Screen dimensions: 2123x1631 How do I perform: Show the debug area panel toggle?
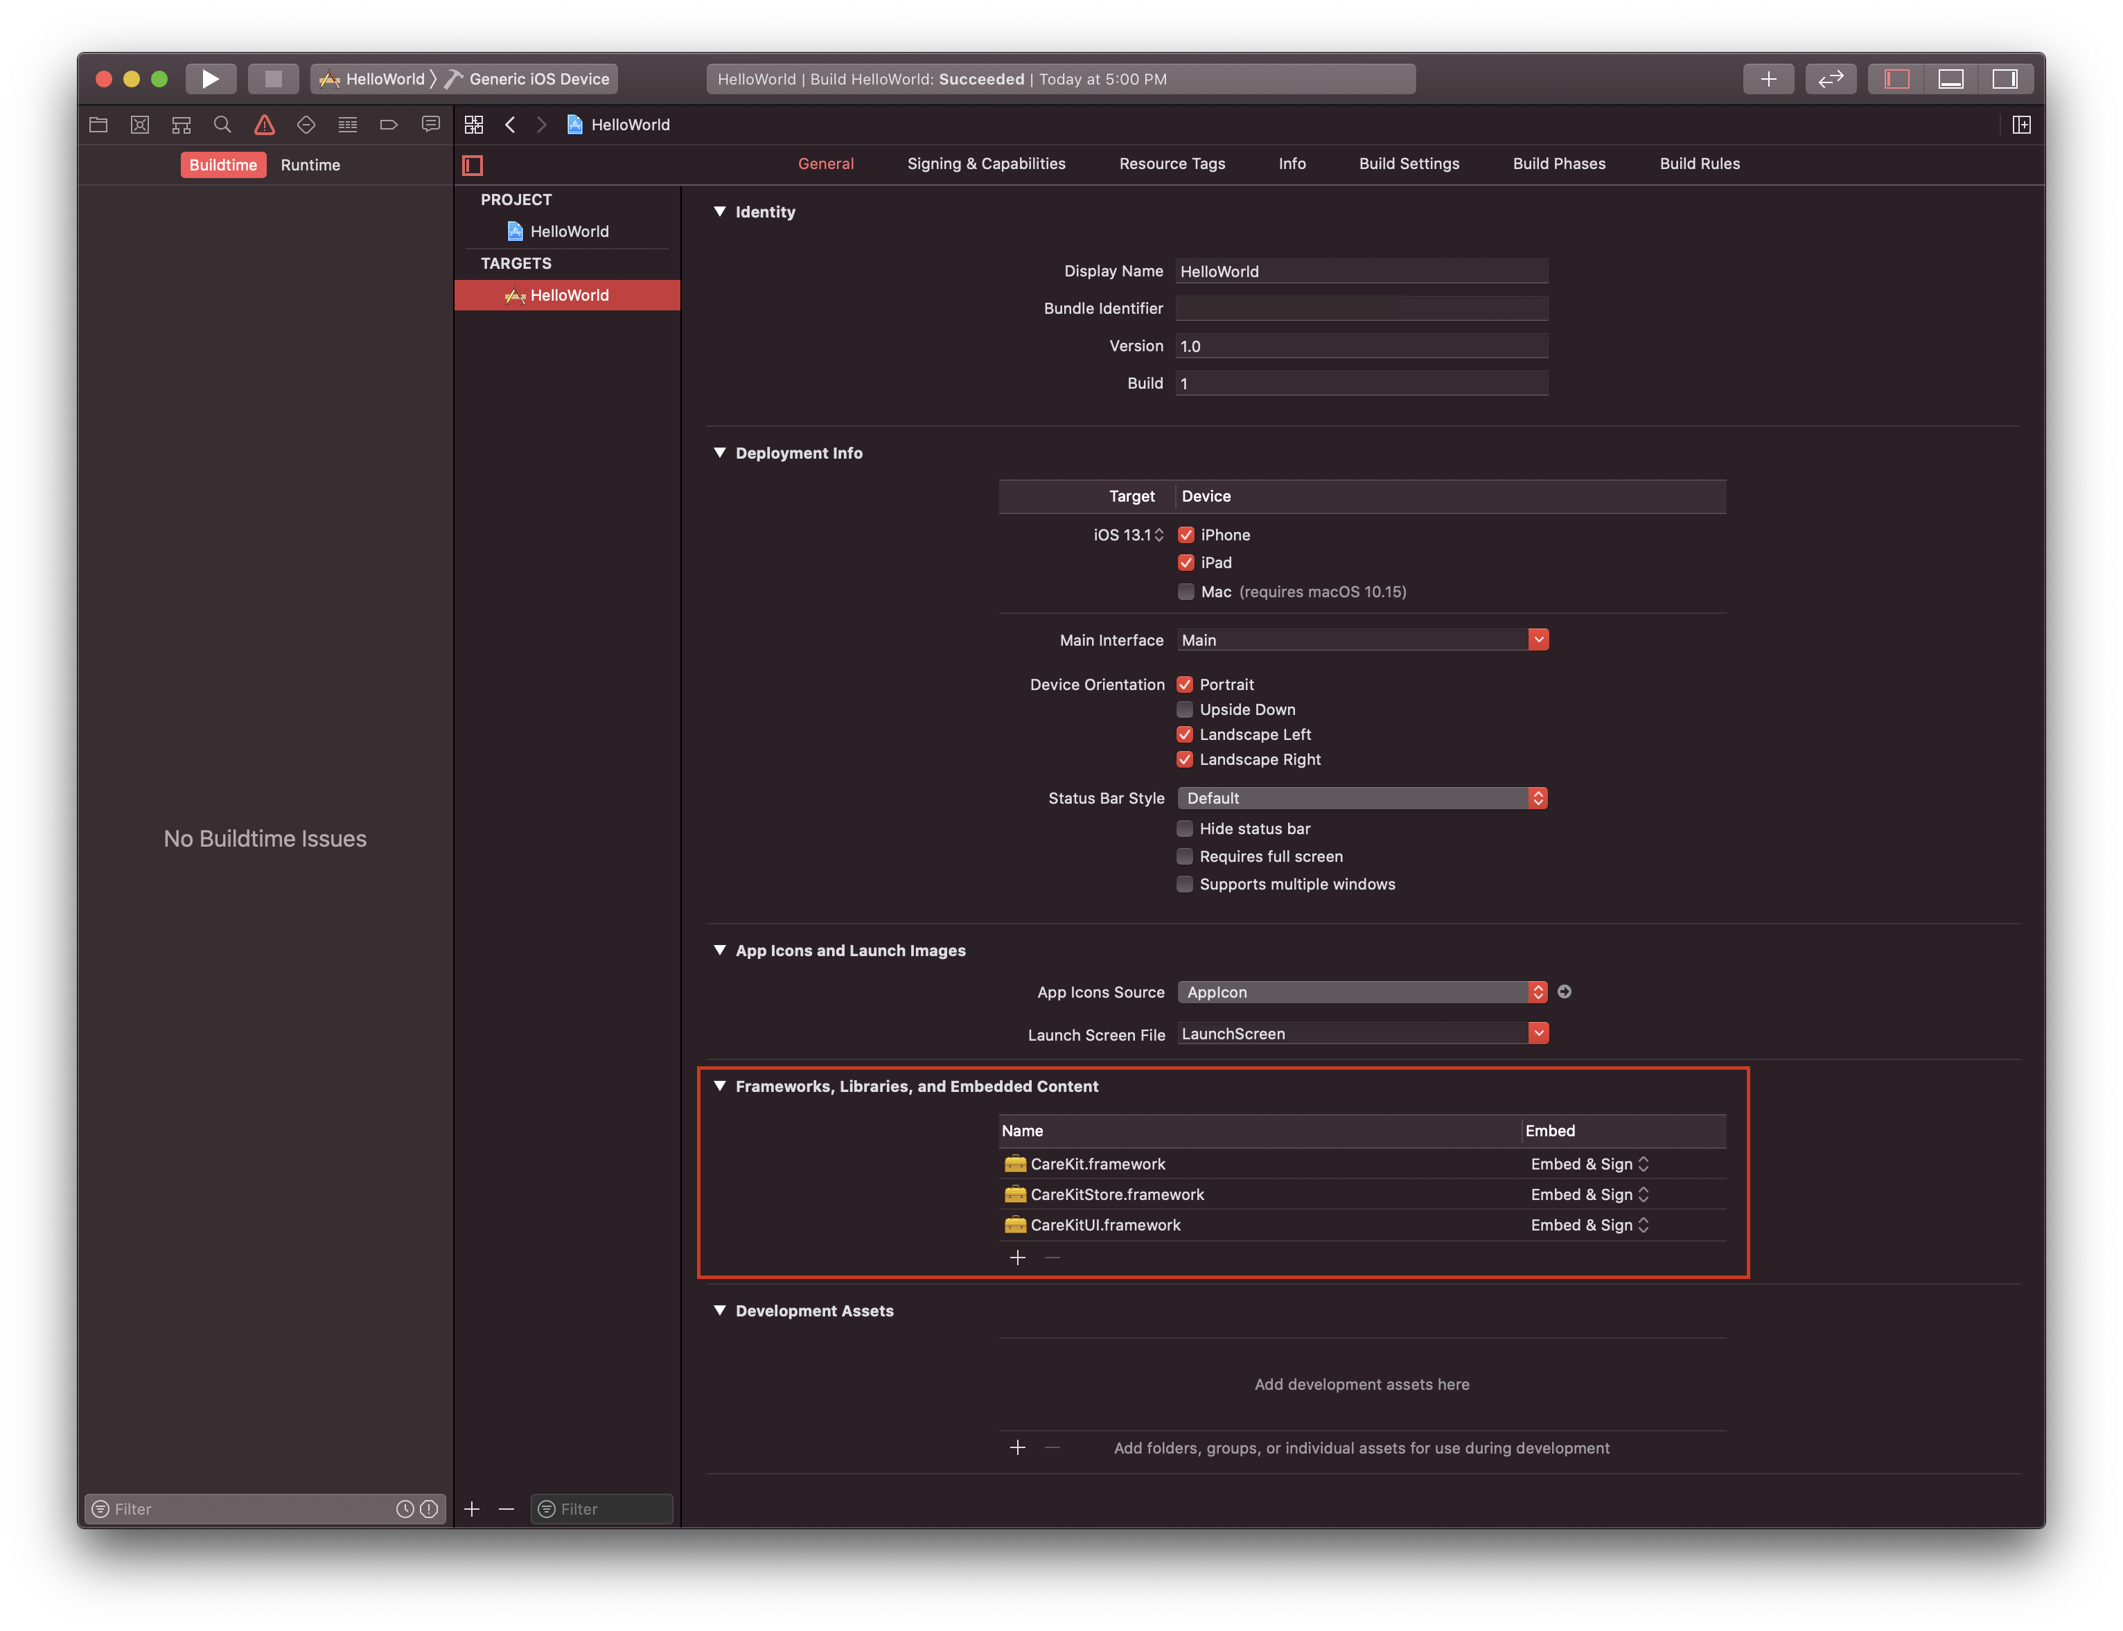1951,78
